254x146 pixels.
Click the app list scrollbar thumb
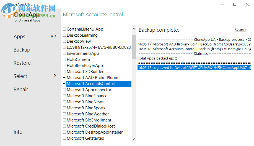click(134, 47)
